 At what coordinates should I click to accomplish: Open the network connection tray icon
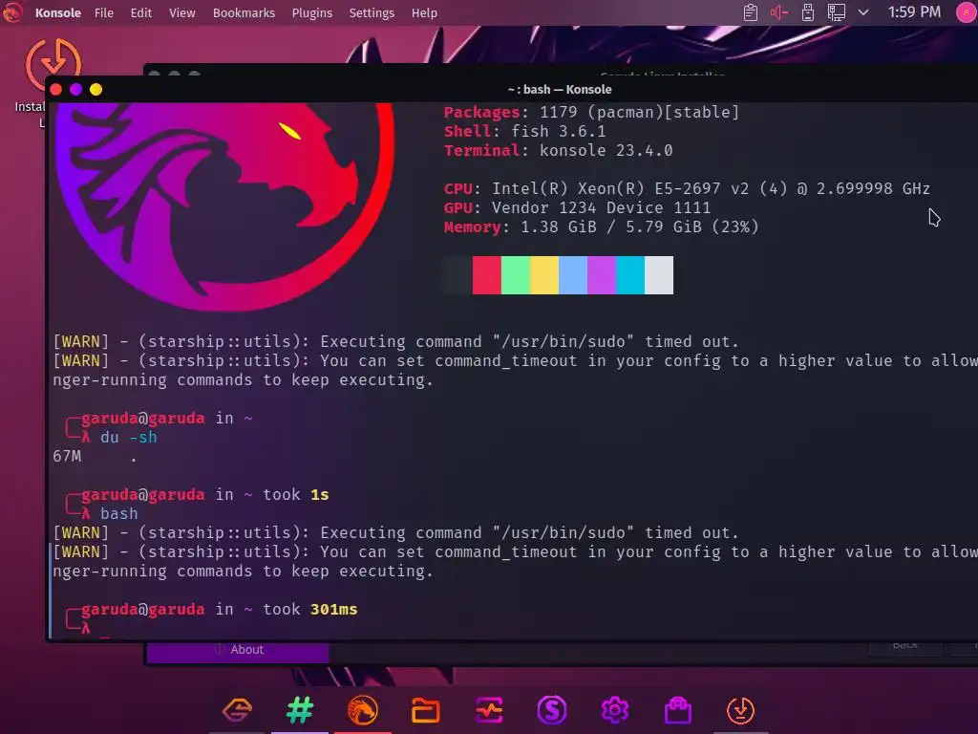836,12
